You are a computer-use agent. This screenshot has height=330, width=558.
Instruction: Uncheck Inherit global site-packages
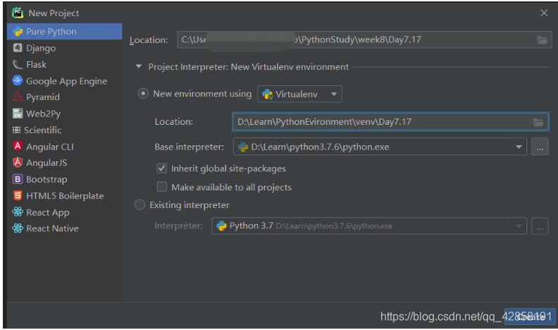click(x=162, y=169)
